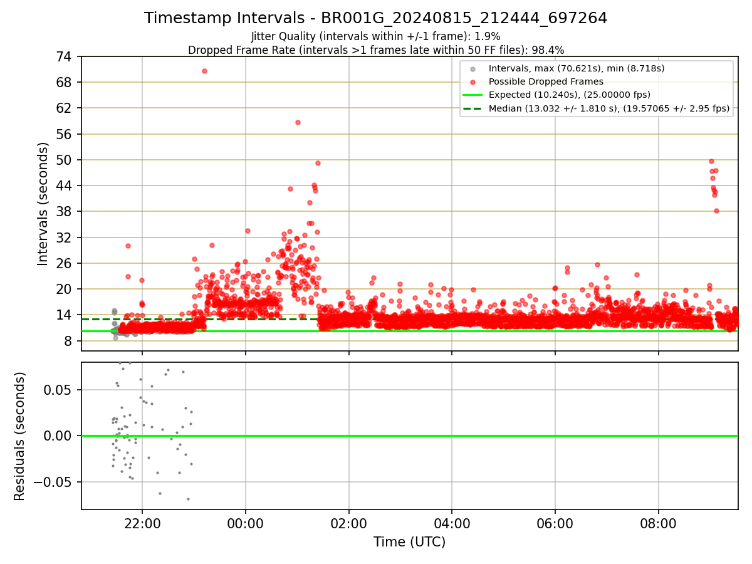Screen dimensions: 752x564
Task: Click the dashed green line sample in the legend
Action: (x=473, y=108)
